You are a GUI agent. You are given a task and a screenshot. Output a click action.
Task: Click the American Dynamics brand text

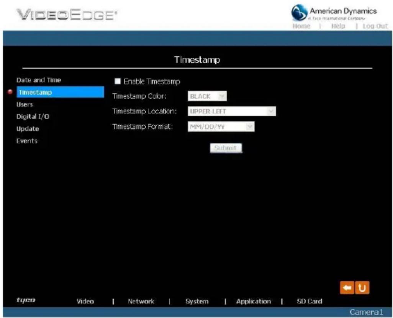pos(343,11)
